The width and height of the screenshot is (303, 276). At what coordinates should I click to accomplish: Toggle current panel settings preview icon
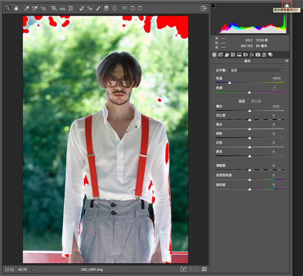[204, 269]
